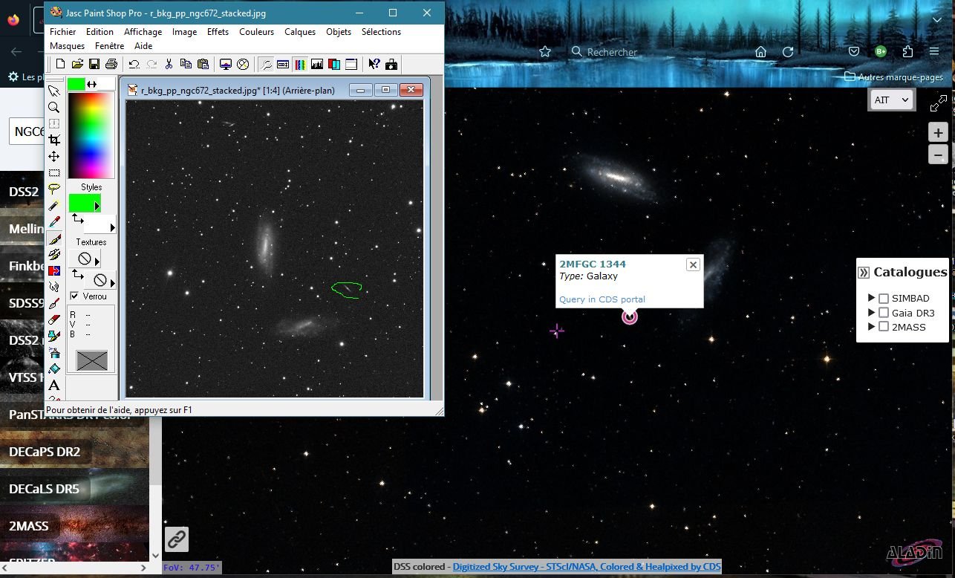955x578 pixels.
Task: Expand the 2MASS catalogue tree arrow
Action: [x=871, y=327]
